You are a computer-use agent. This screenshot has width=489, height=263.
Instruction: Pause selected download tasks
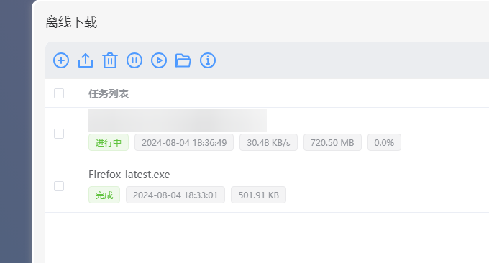134,60
